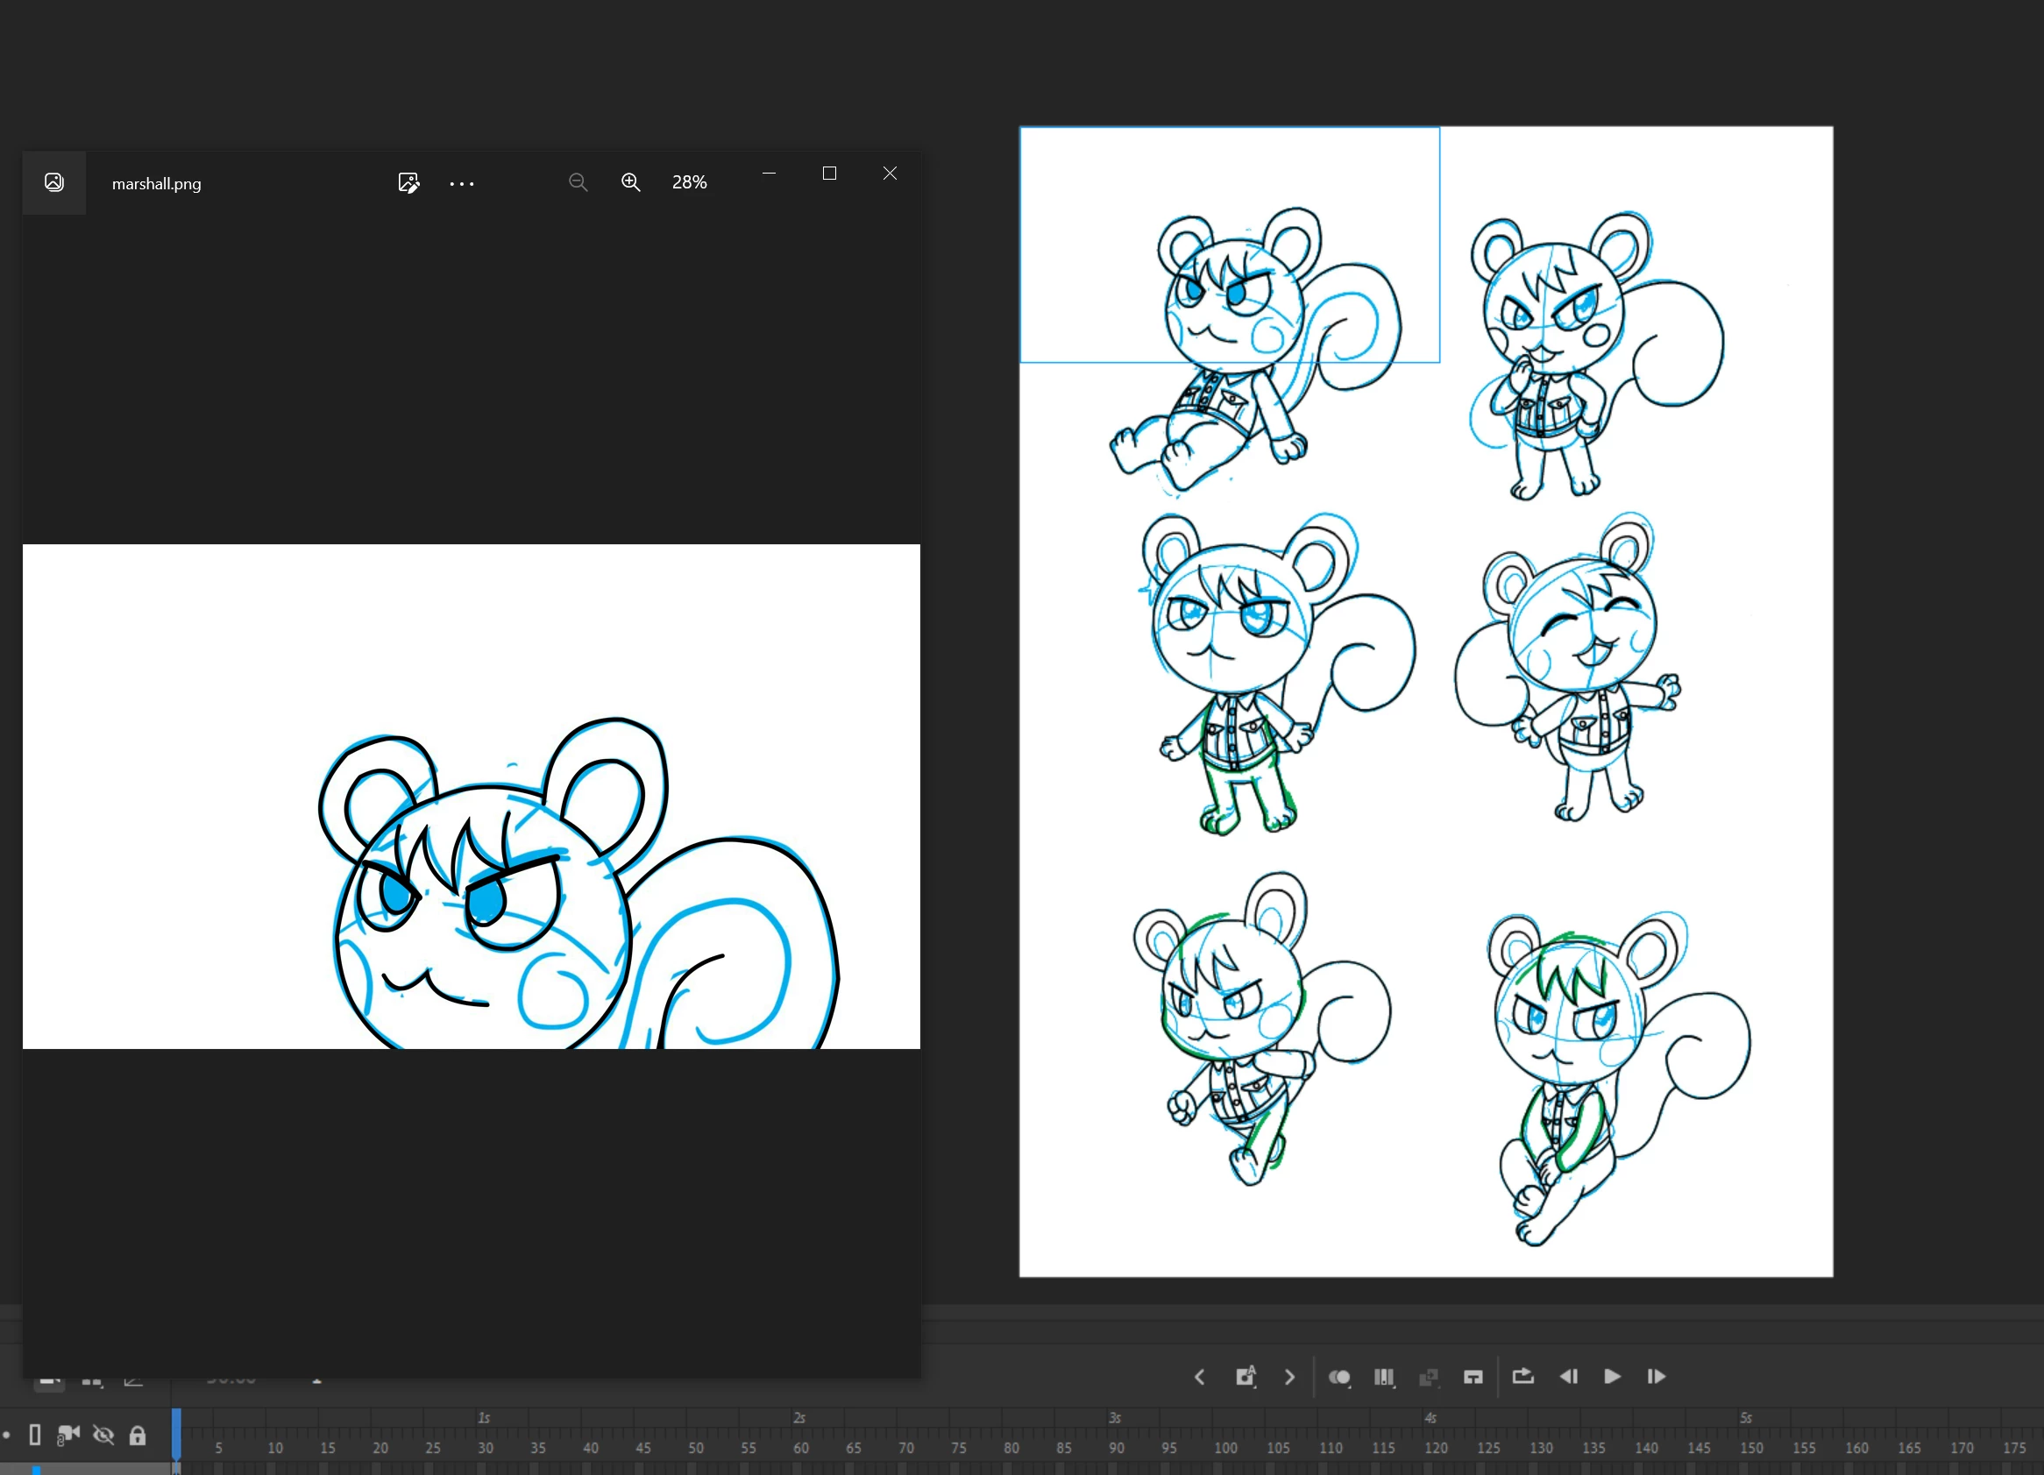Zoom out of marshall.png
The height and width of the screenshot is (1475, 2044).
(x=578, y=183)
